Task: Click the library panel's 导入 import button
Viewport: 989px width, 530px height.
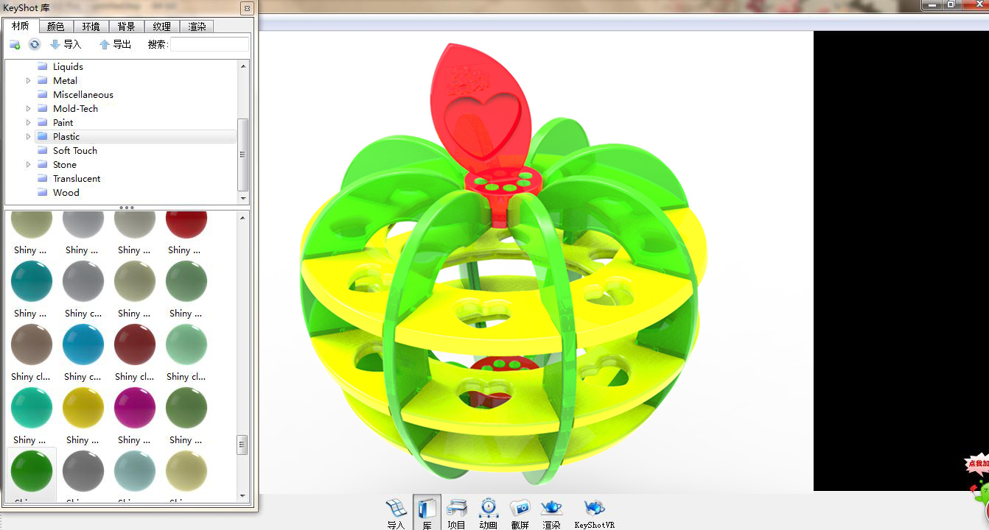Action: click(66, 44)
